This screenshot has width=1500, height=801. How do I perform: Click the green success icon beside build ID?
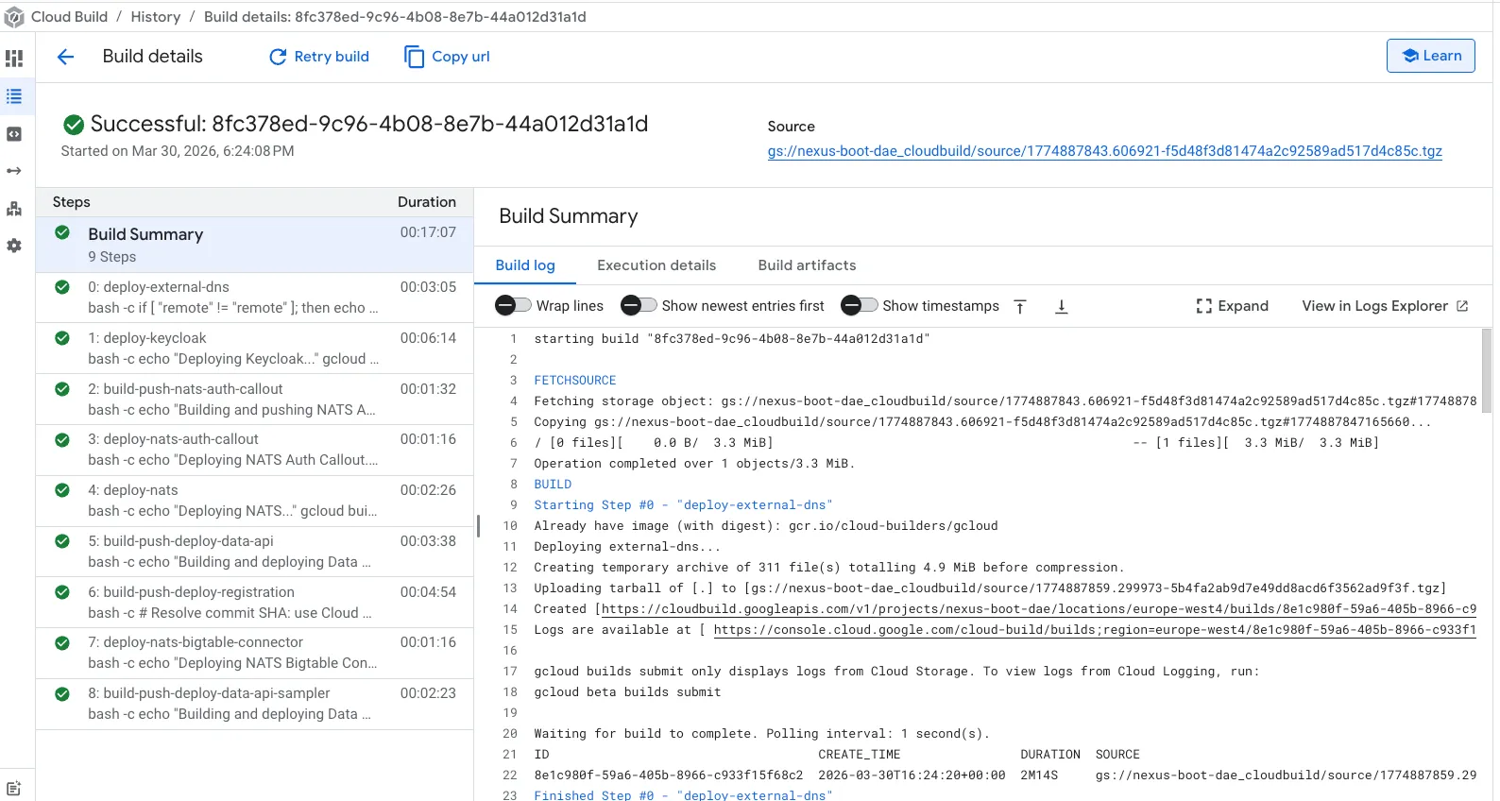click(74, 125)
